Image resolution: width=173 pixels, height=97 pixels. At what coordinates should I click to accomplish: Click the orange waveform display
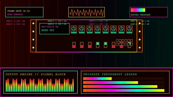click(86, 12)
